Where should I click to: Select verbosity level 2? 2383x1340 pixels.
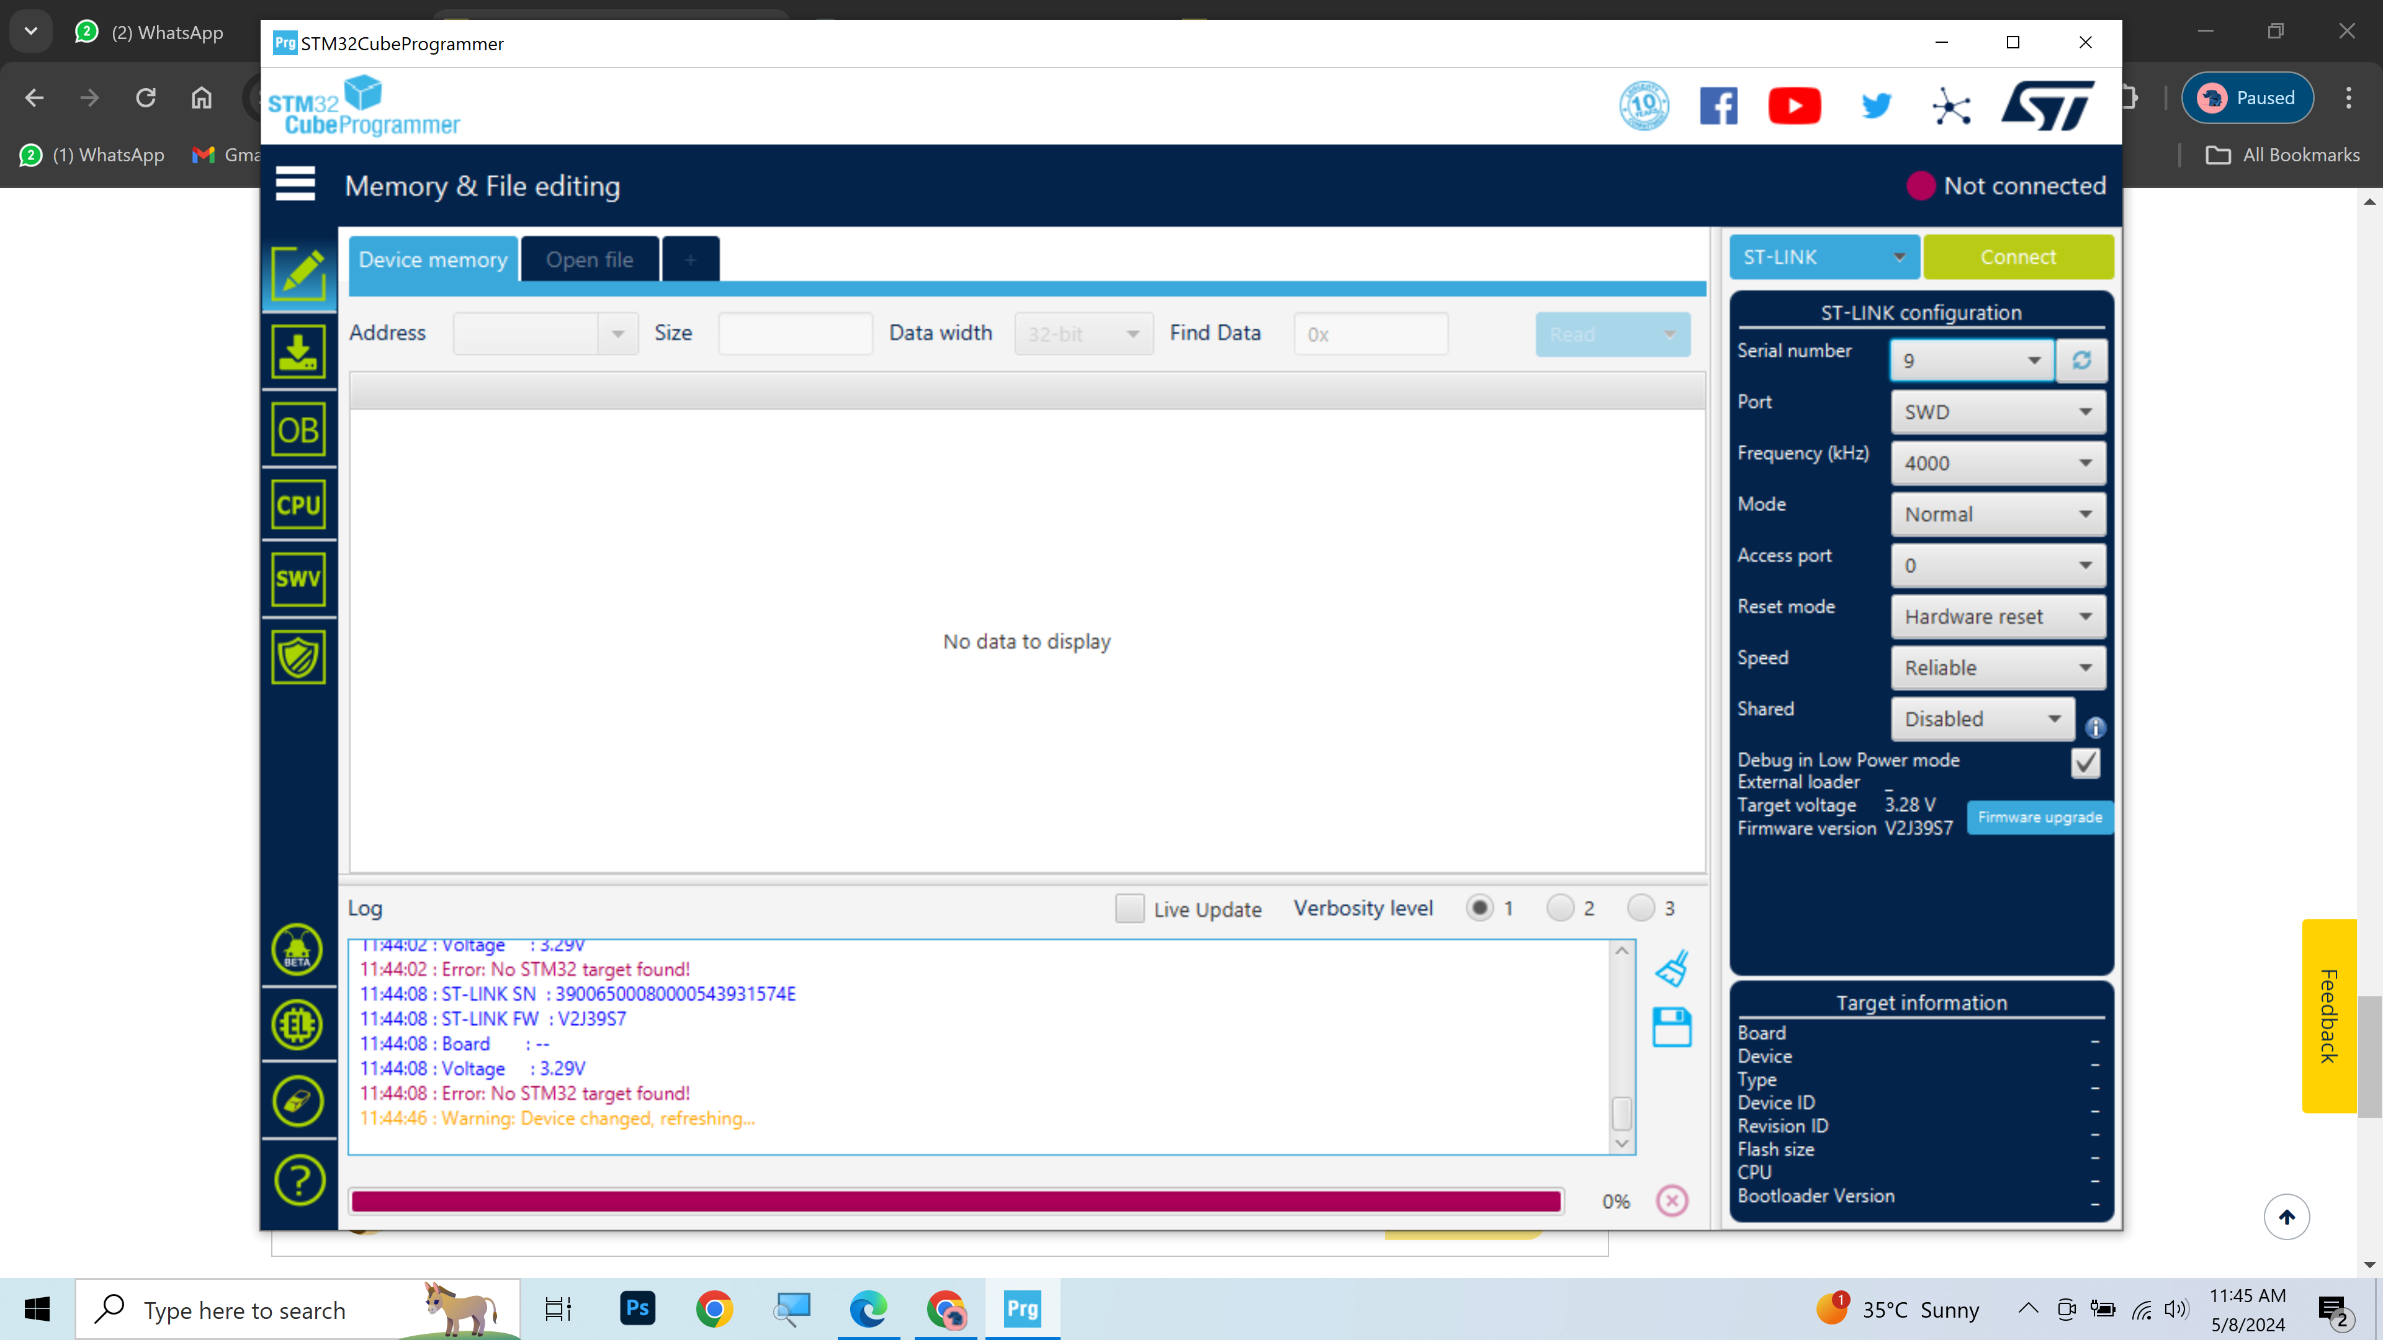pos(1561,908)
